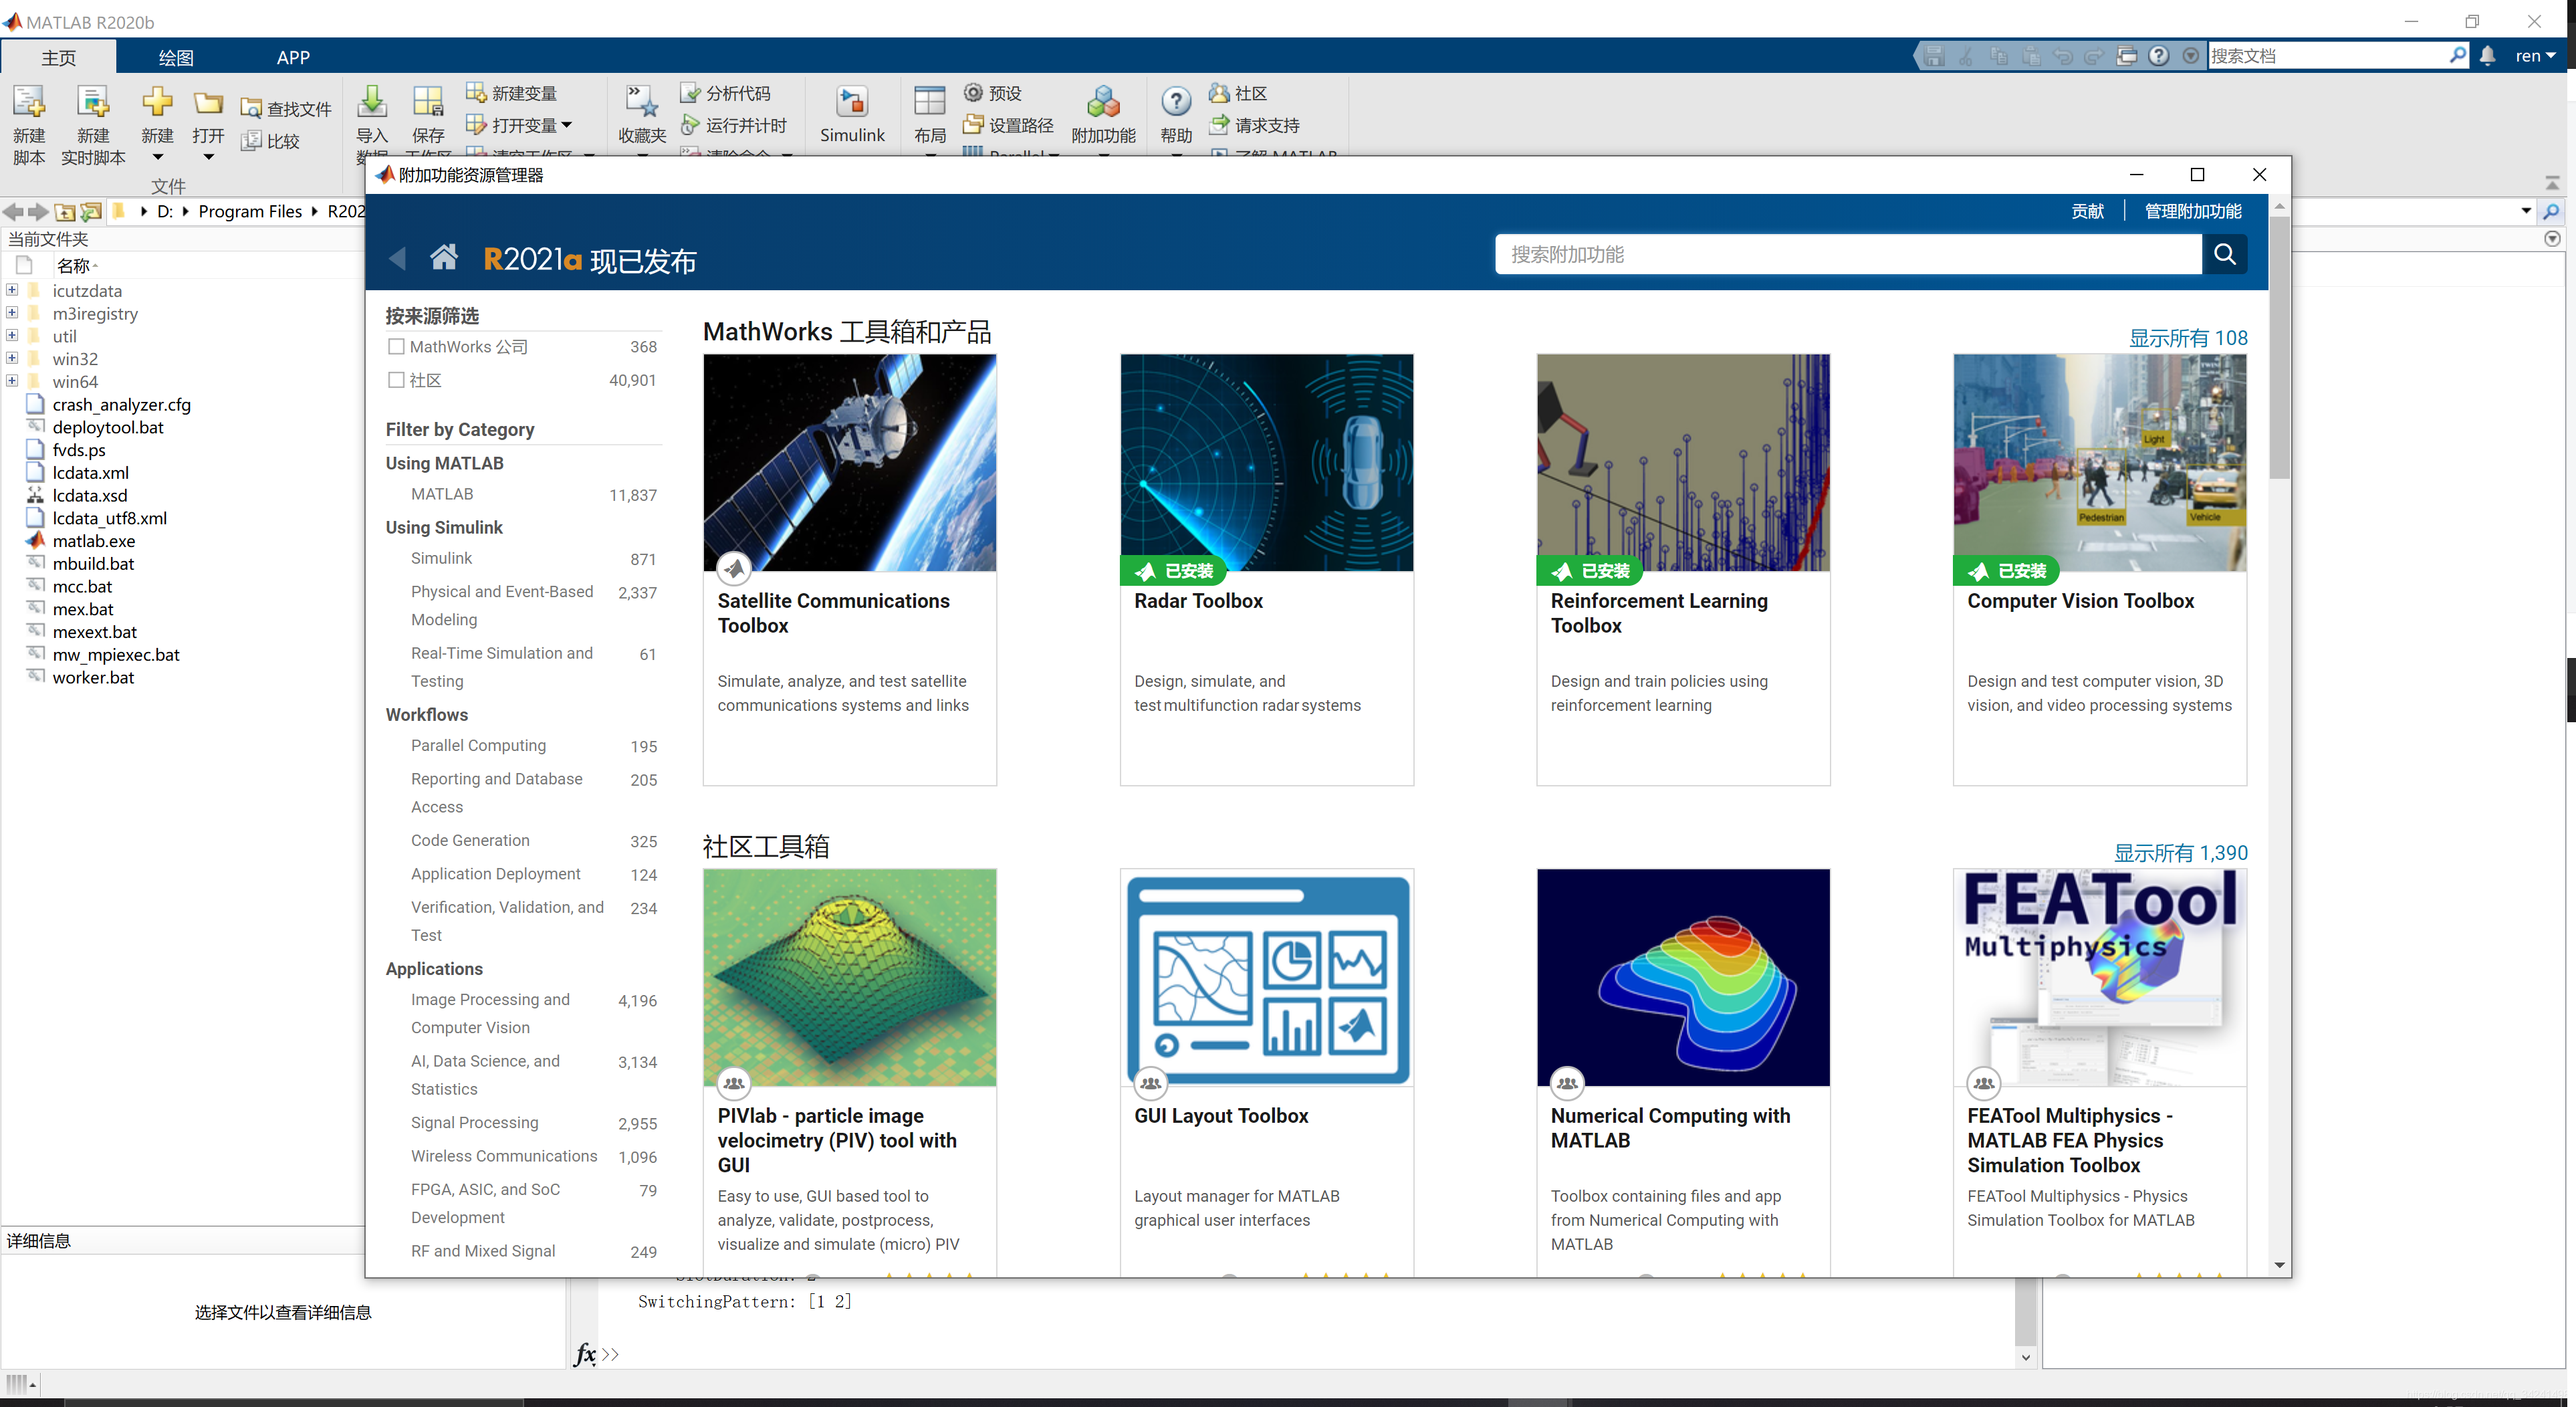Viewport: 2576px width, 1407px height.
Task: Open the ren user account dropdown
Action: (x=2535, y=56)
